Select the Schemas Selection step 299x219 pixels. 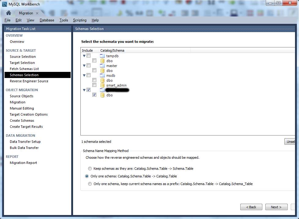point(38,75)
